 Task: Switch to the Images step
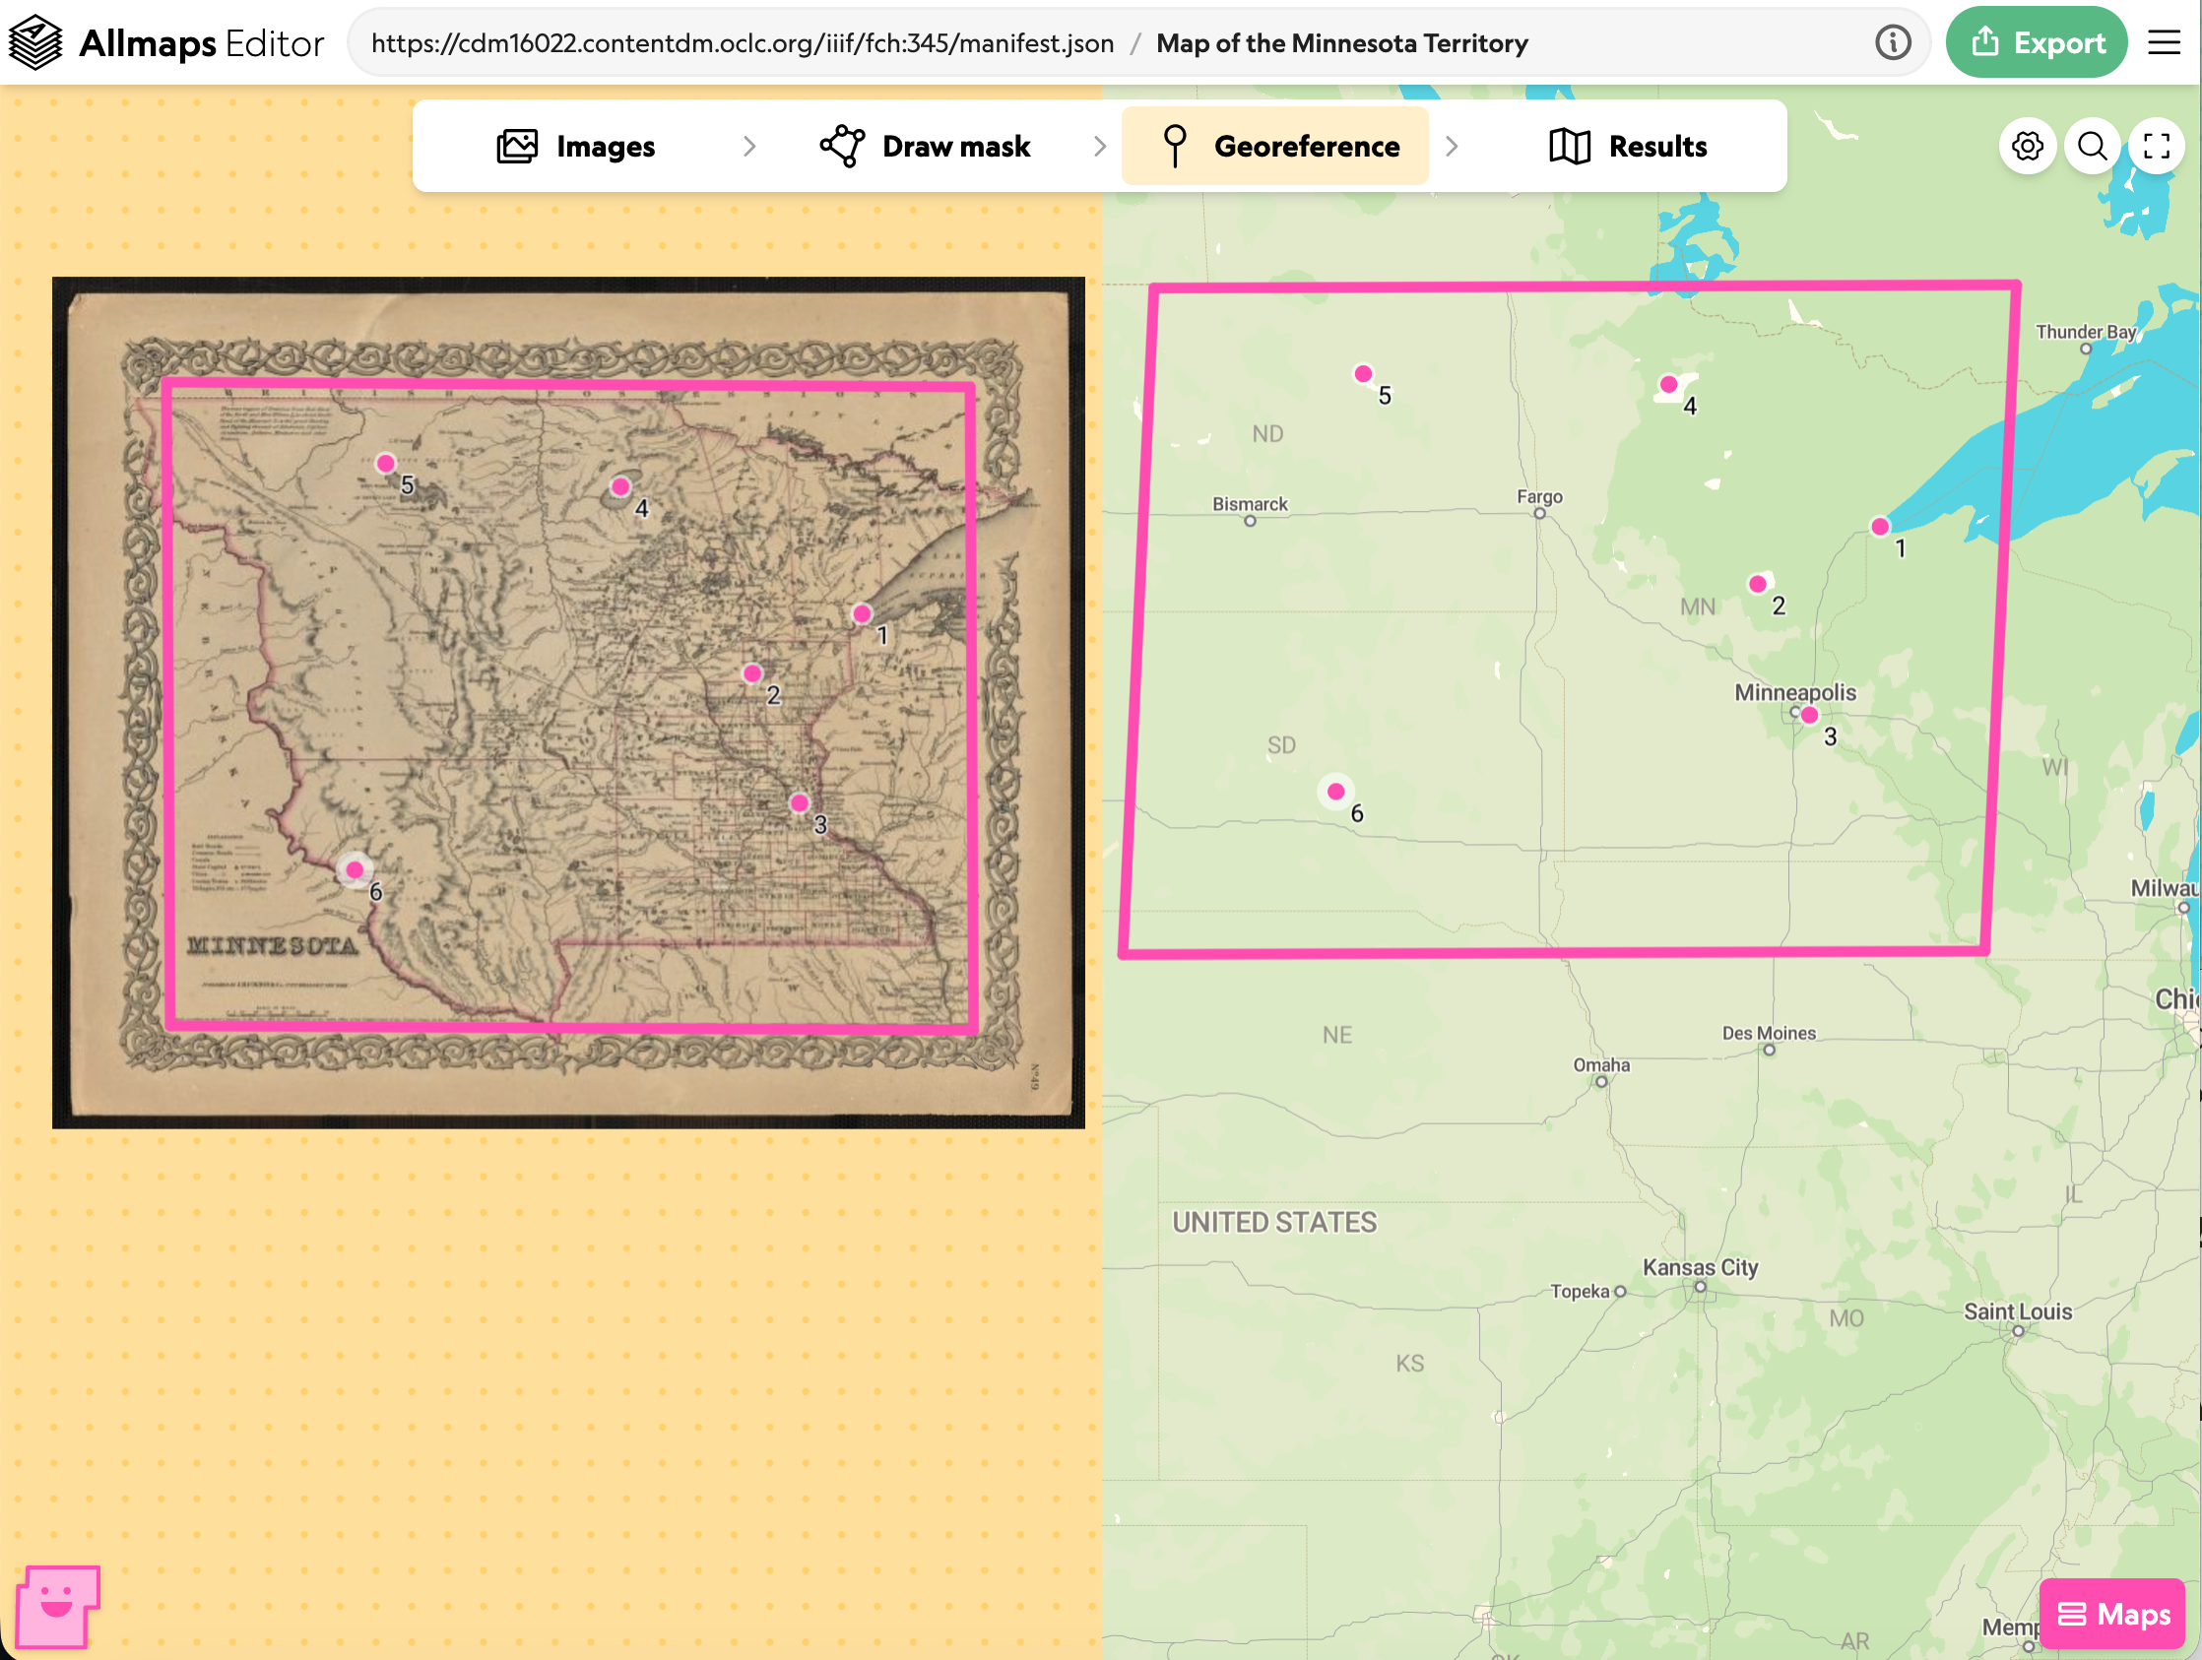click(x=575, y=147)
